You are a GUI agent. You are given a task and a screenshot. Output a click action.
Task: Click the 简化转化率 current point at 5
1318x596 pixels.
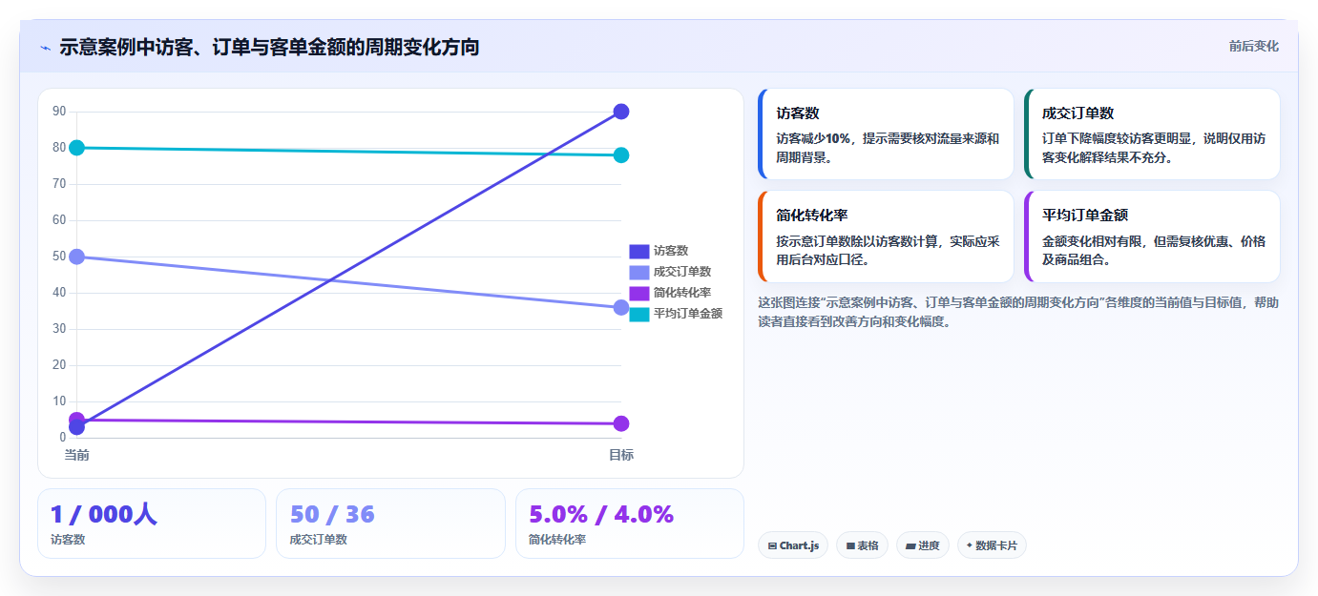tap(77, 420)
